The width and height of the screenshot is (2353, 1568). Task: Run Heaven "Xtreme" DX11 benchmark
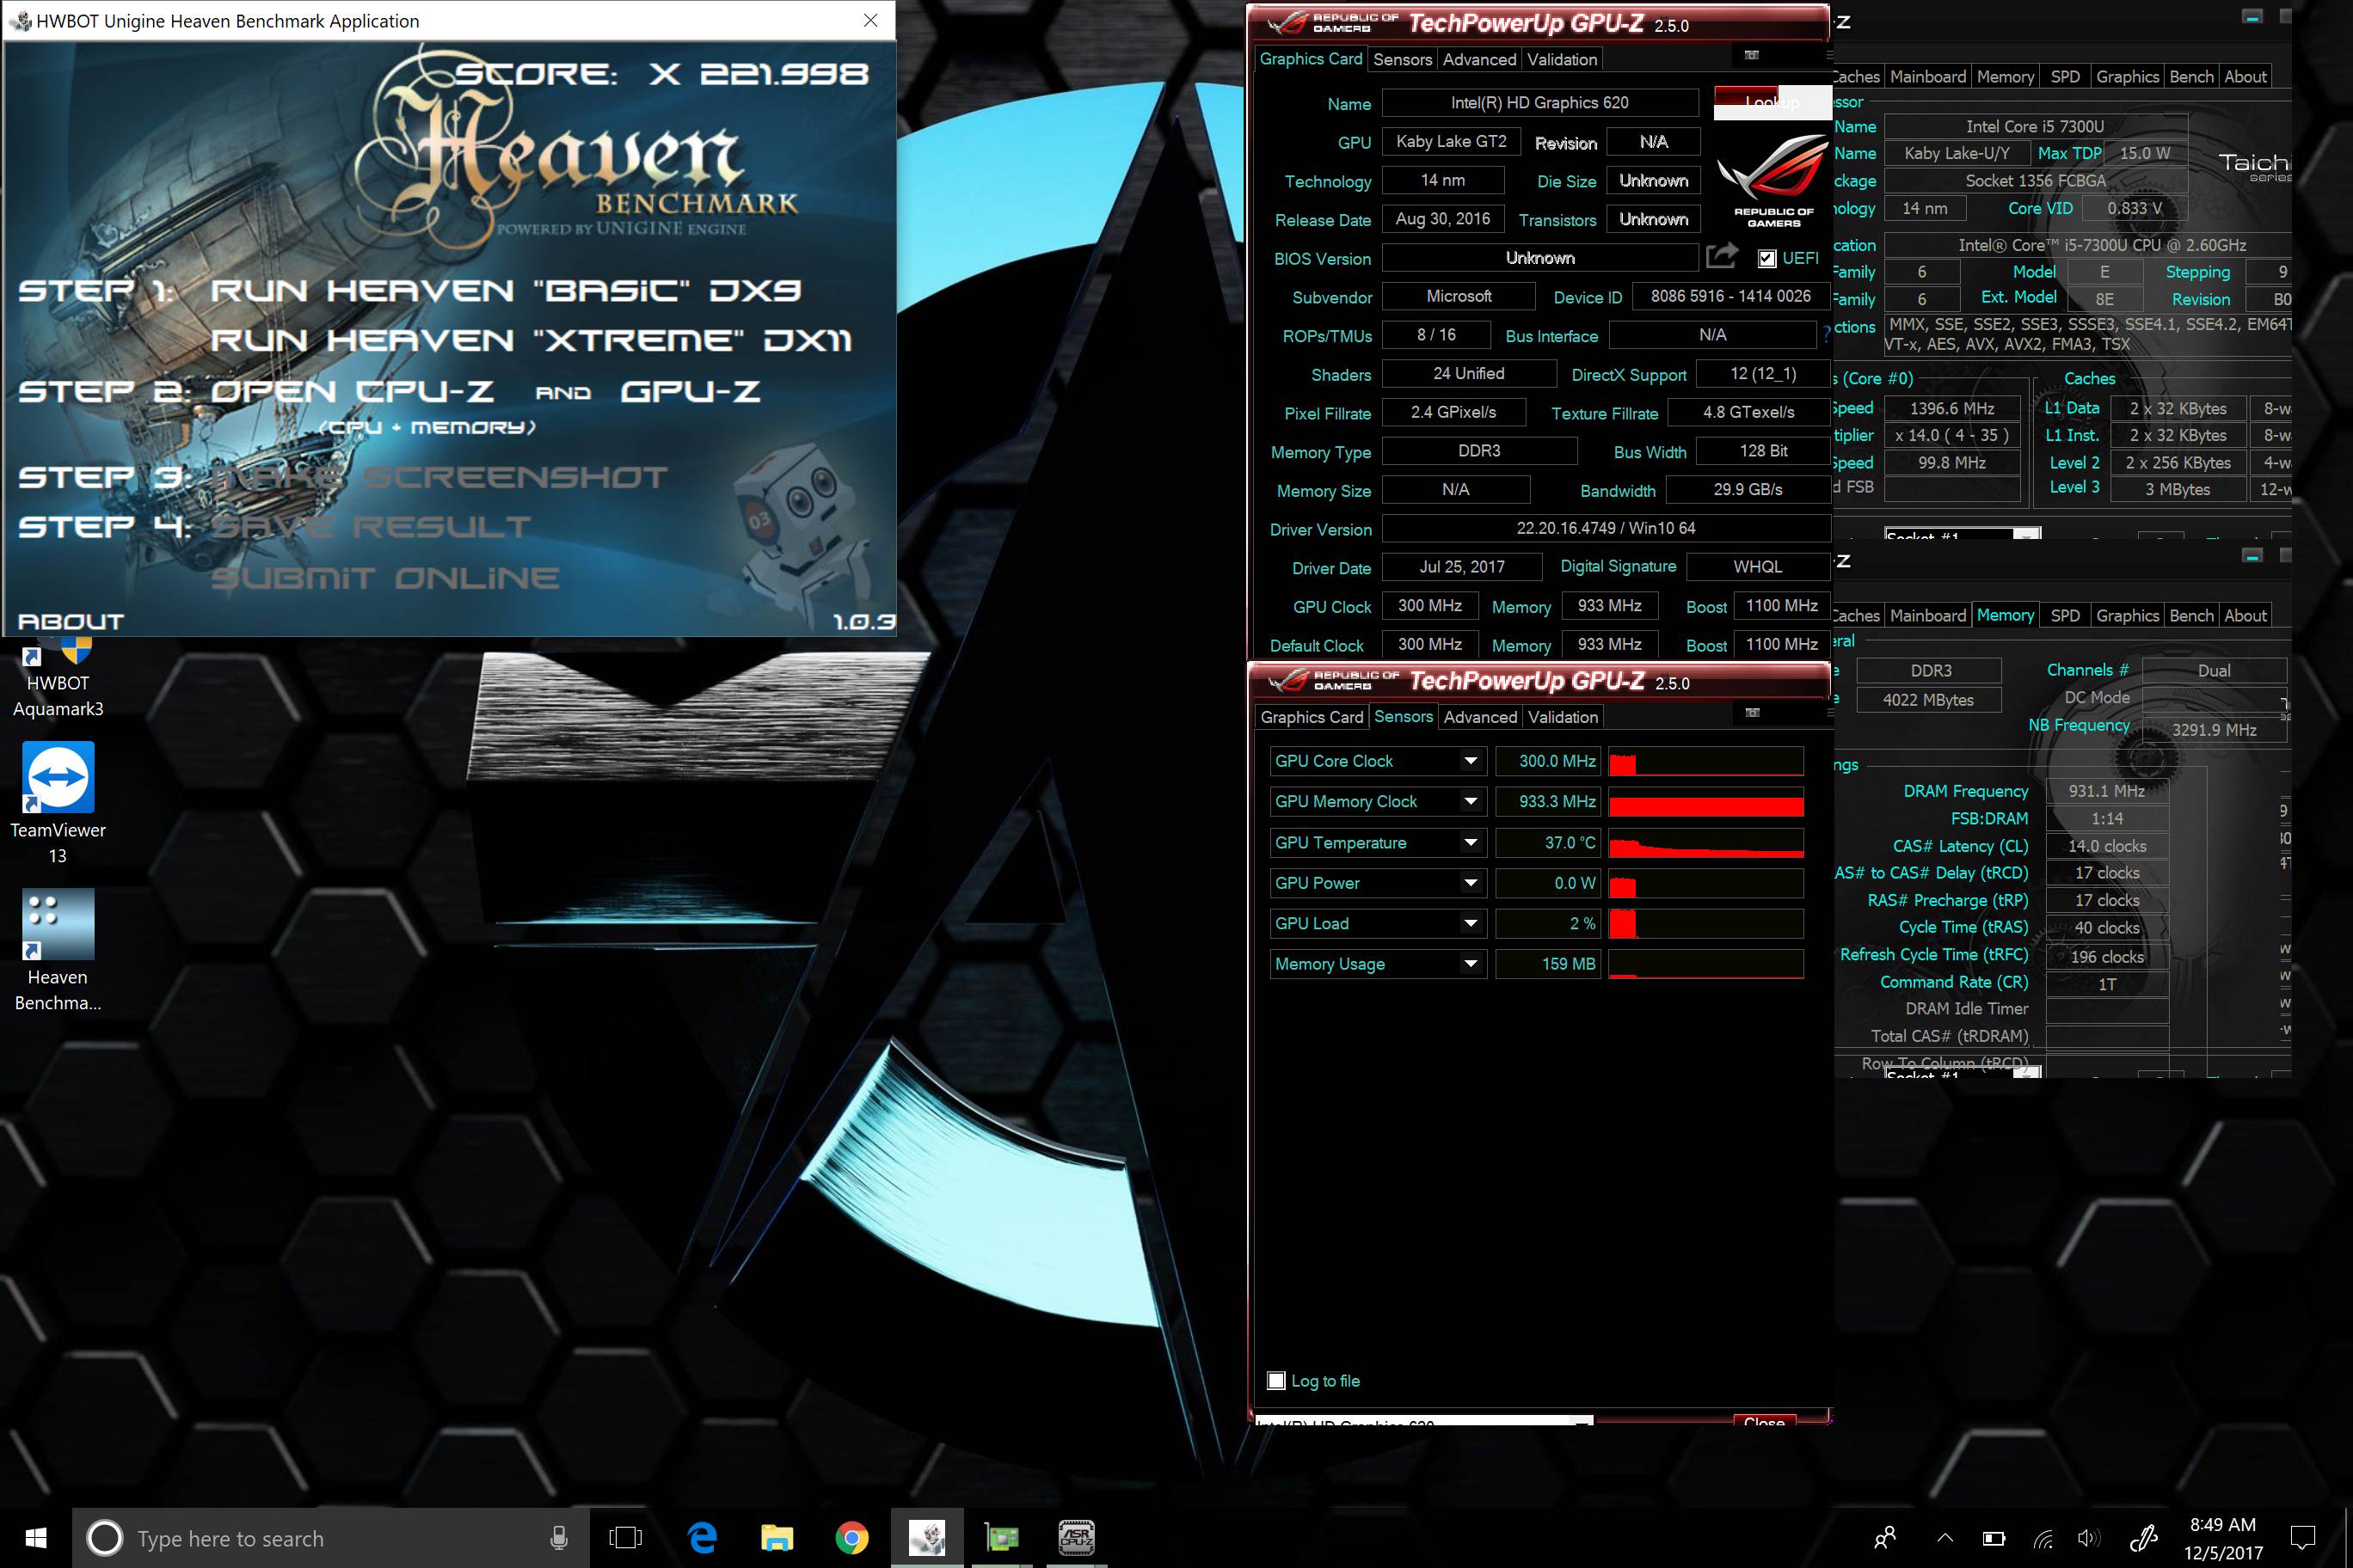tap(531, 340)
